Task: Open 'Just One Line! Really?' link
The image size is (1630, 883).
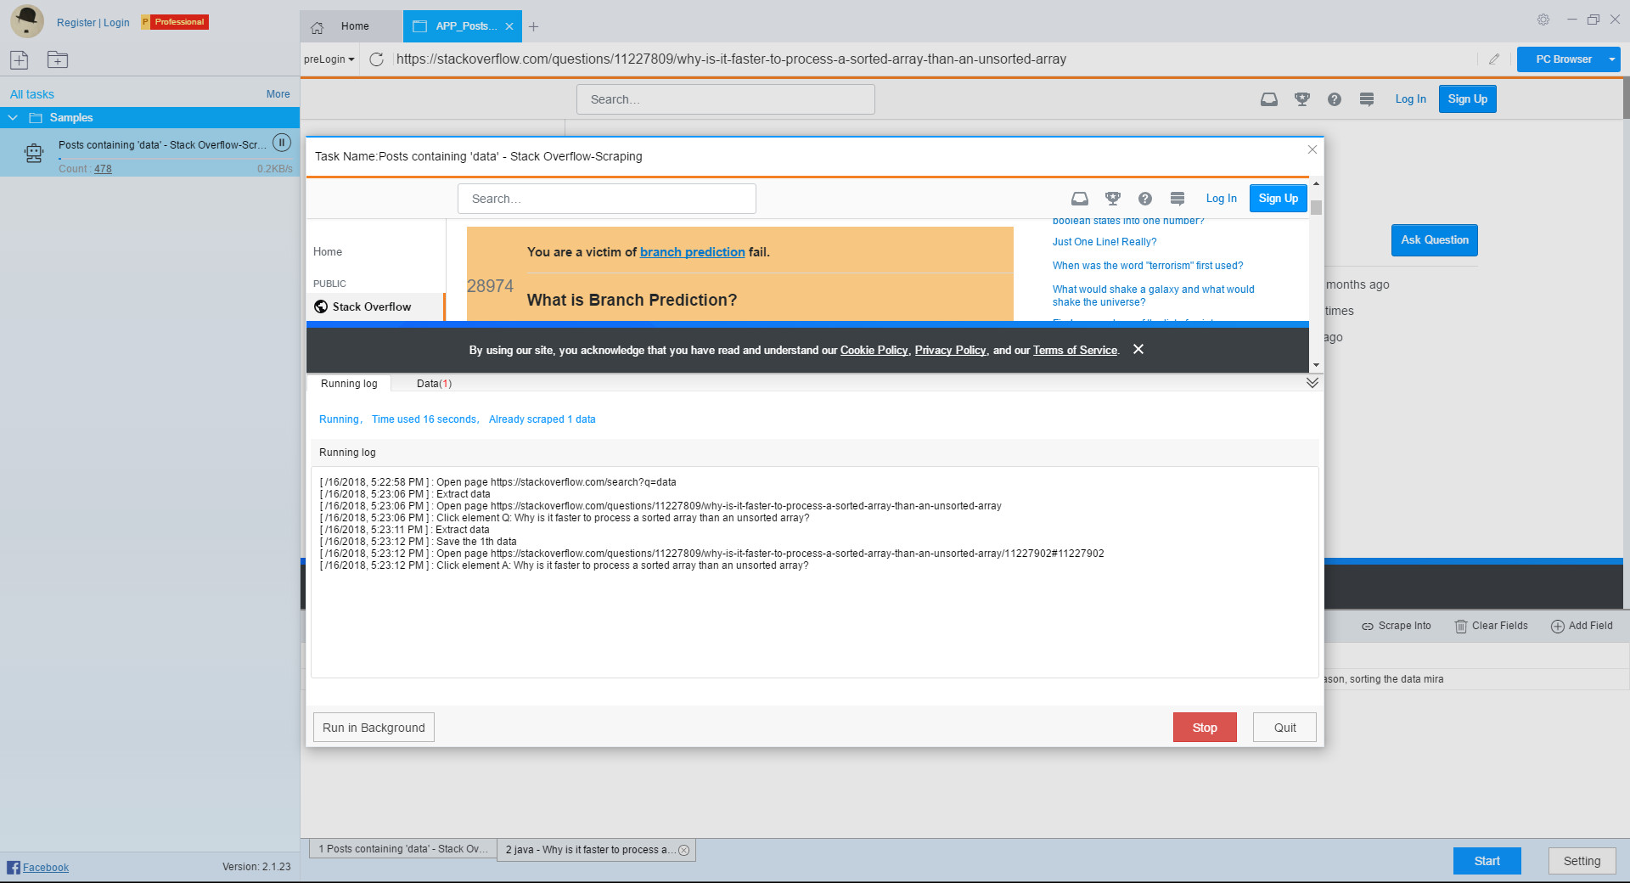Action: tap(1104, 242)
